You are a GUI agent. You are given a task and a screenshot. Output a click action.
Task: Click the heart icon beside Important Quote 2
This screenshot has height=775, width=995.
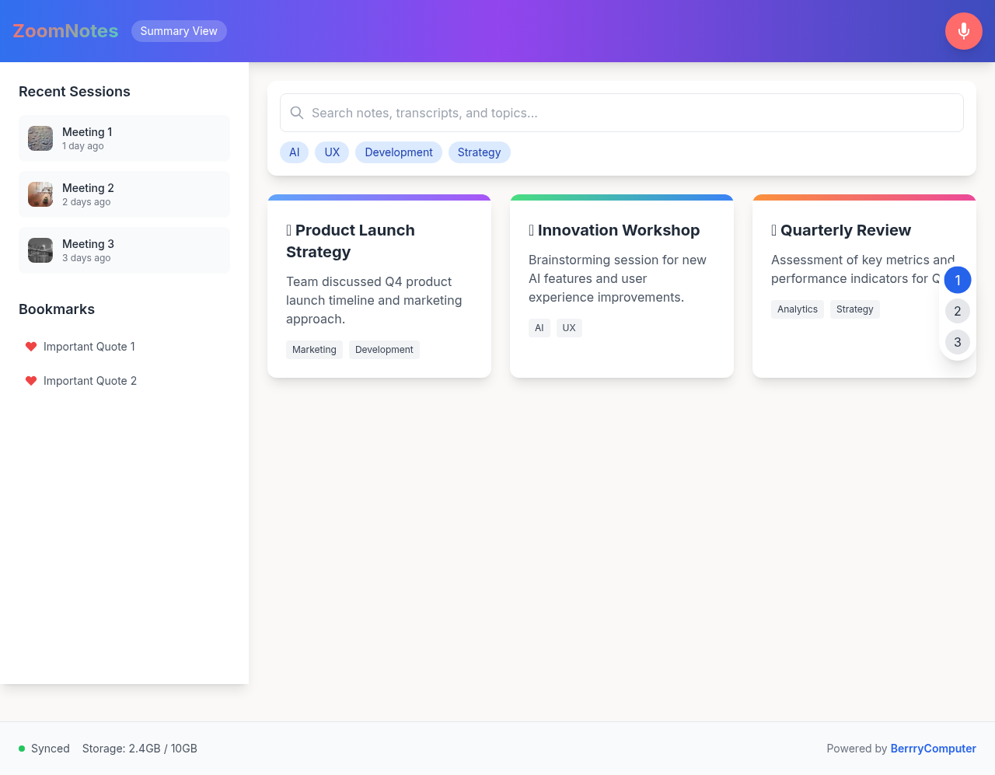[31, 381]
